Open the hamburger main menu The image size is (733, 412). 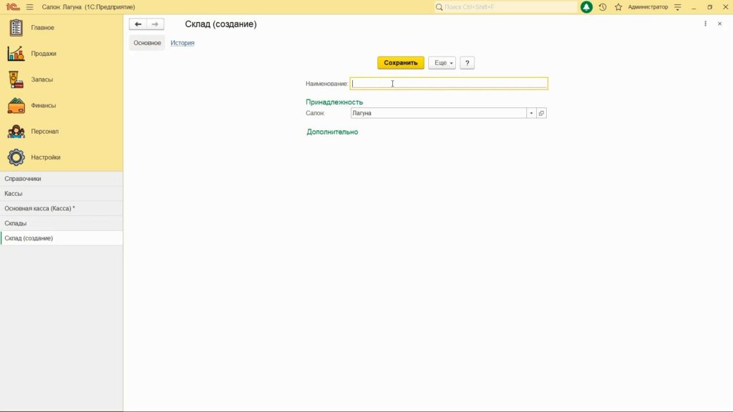point(30,7)
